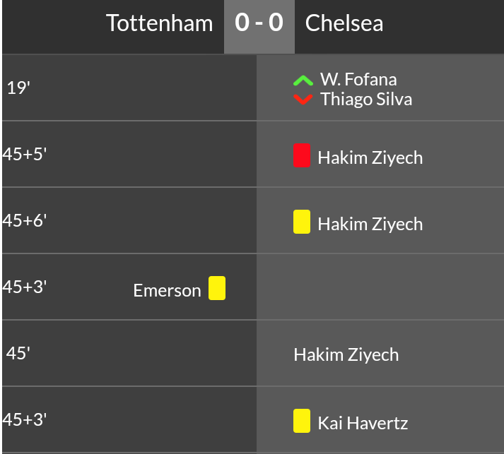The image size is (504, 454).
Task: Click the 45+5' minute marker
Action: tap(25, 154)
